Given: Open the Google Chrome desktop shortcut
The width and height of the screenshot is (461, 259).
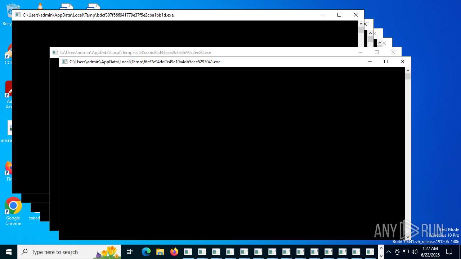Looking at the screenshot, I should (13, 212).
